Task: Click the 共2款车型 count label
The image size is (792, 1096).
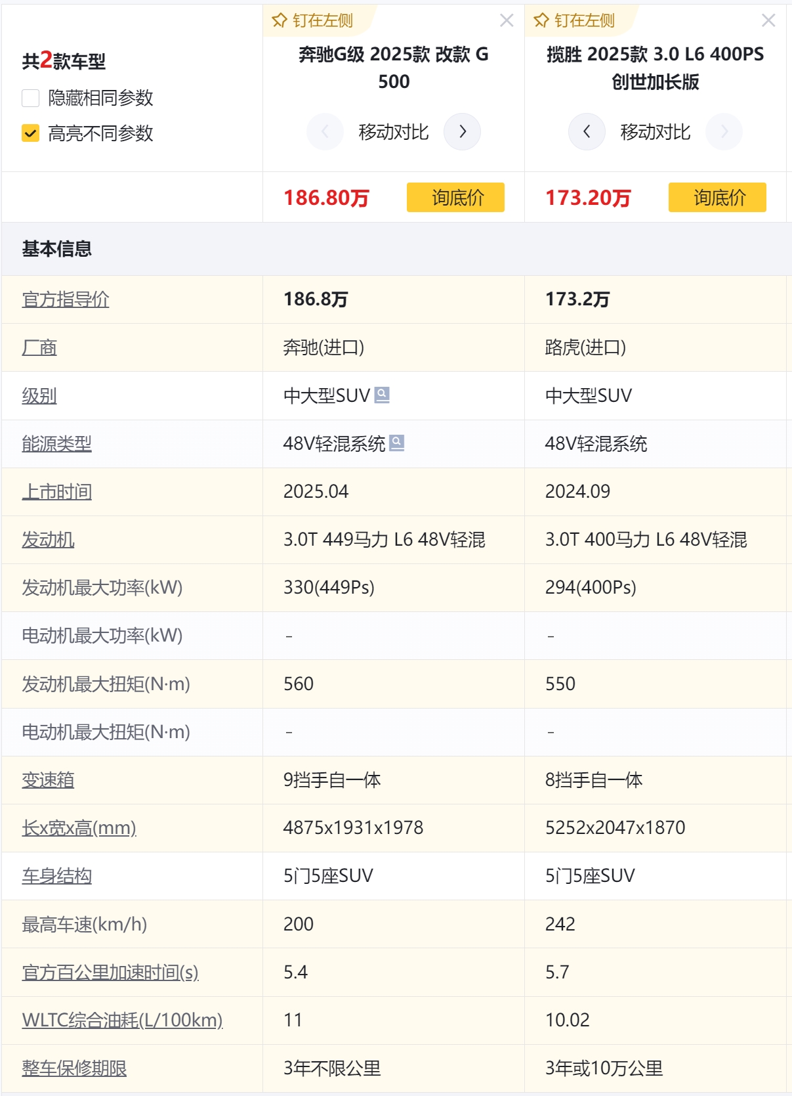Action: click(x=64, y=60)
